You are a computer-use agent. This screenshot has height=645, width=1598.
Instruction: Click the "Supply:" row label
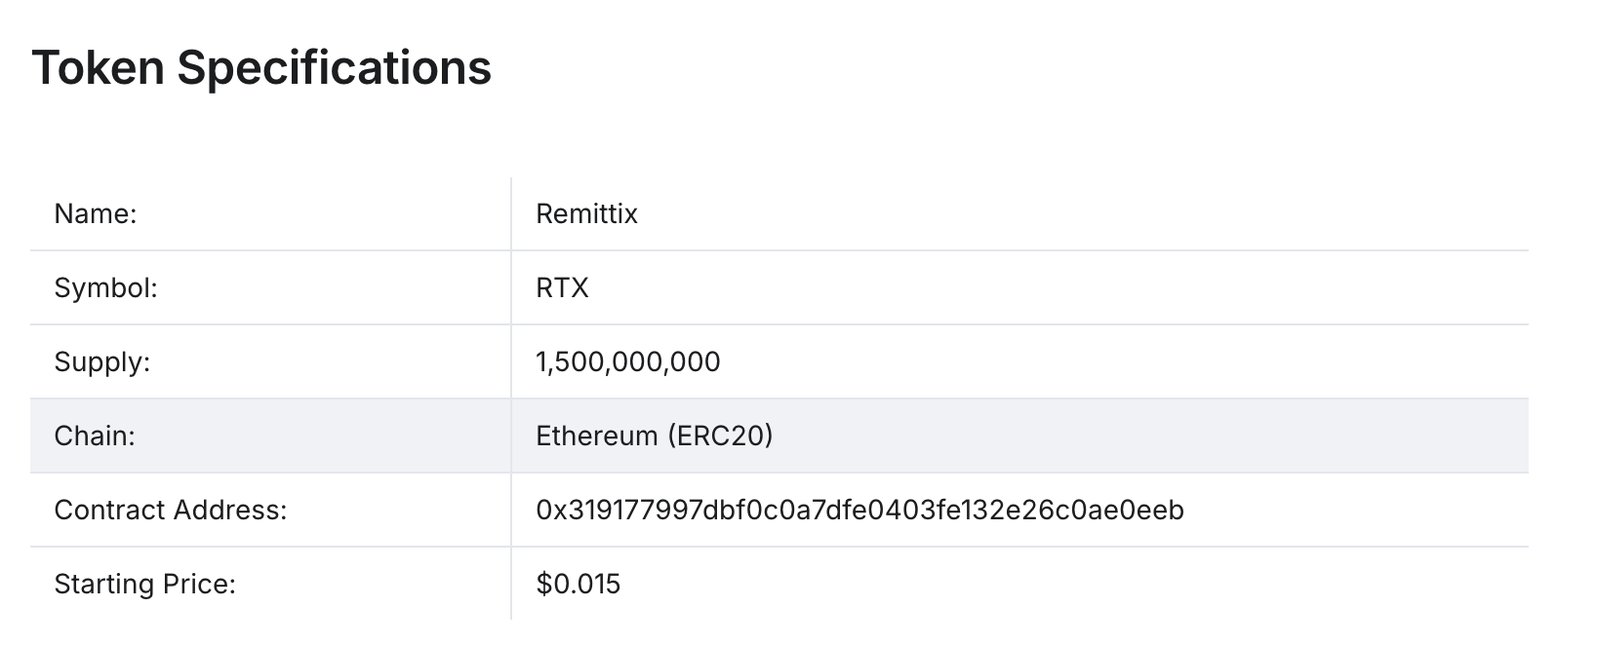coord(102,361)
